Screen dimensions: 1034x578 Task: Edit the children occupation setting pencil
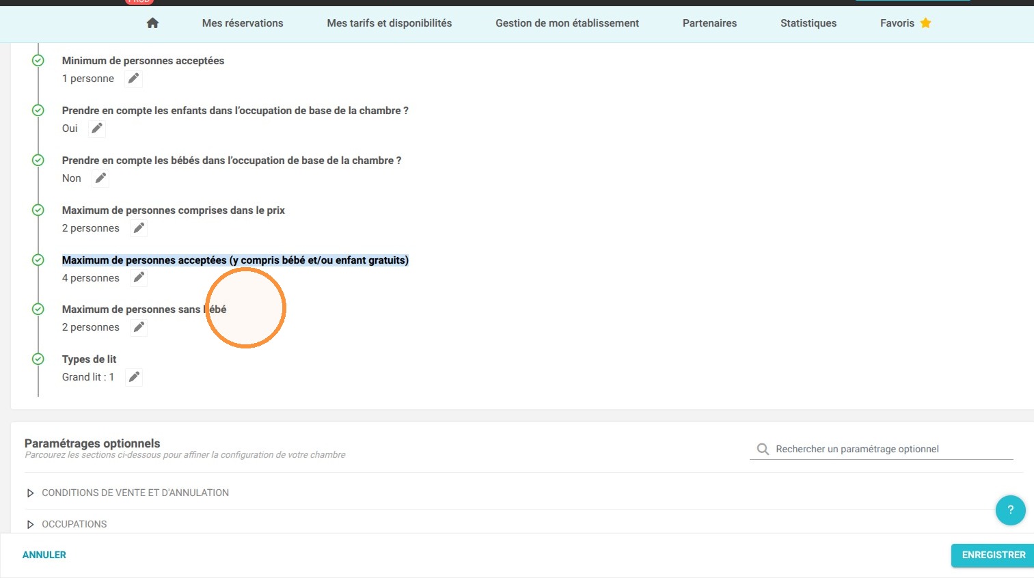point(97,128)
